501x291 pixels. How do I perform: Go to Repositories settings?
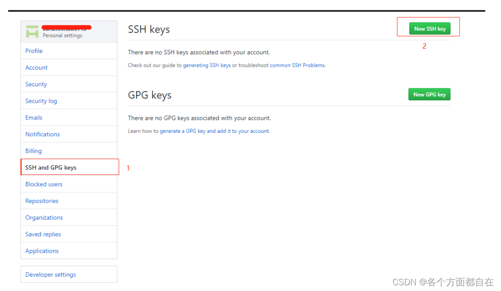coord(42,201)
